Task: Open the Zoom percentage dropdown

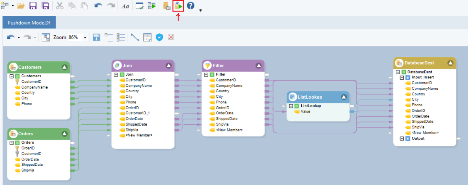Action: coord(85,37)
